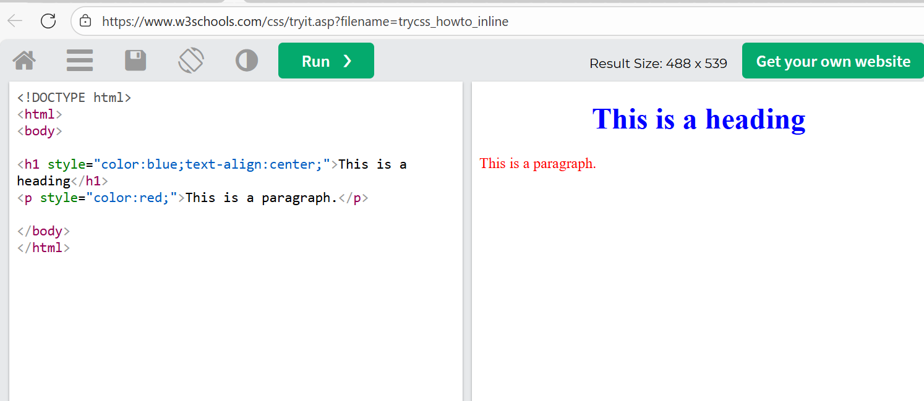The image size is (924, 401).
Task: Click the "color:blue;text-align:center;" style value
Action: [x=212, y=164]
